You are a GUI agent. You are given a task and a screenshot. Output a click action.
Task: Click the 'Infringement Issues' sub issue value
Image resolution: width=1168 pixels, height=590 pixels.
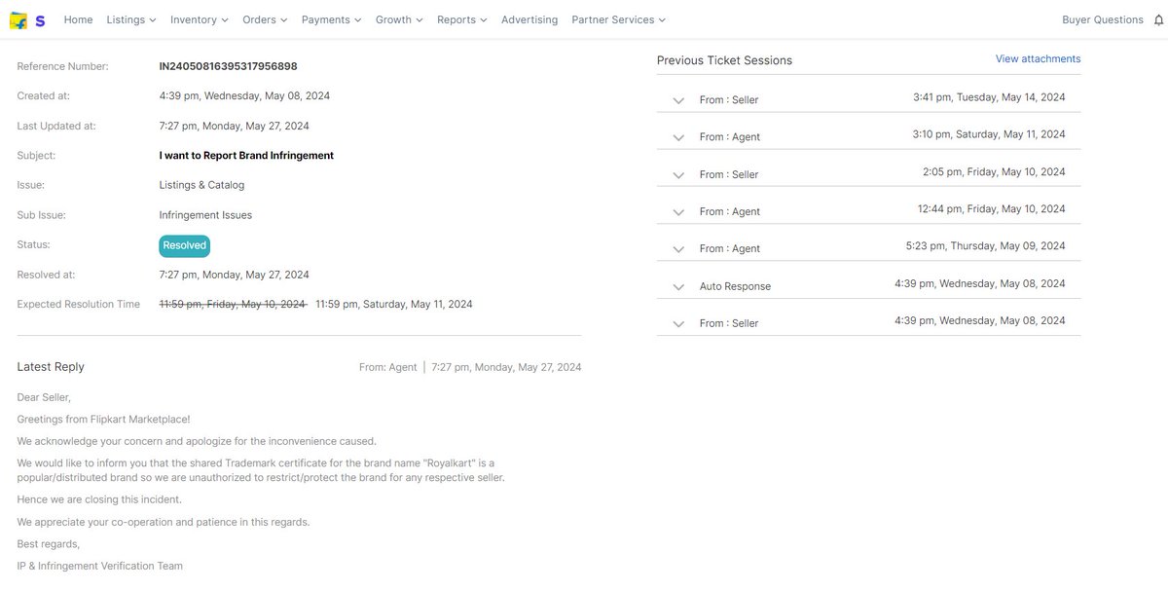coord(205,215)
